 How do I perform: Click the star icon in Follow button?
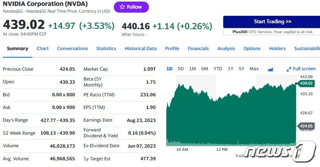pyautogui.click(x=122, y=7)
